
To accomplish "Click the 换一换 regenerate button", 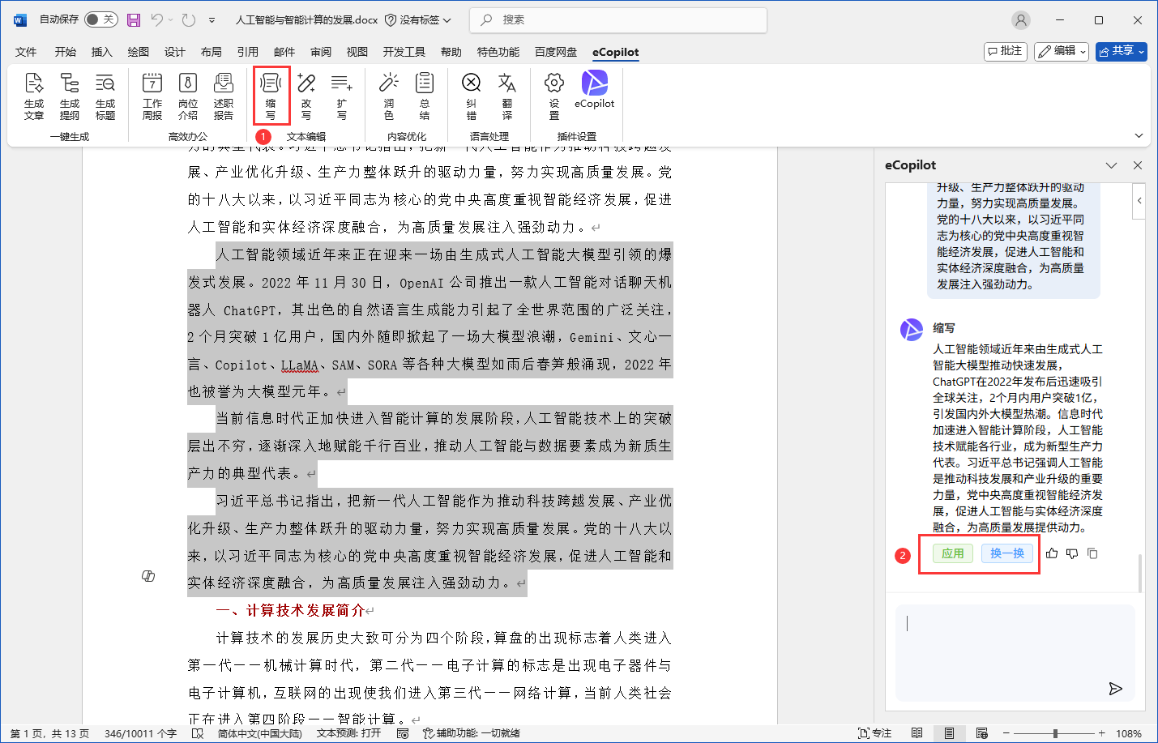I will point(1007,553).
